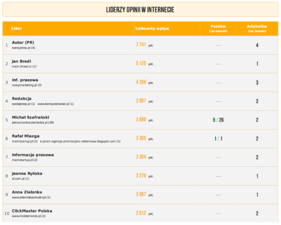Open nowymarketing.pl source link

(x=27, y=85)
